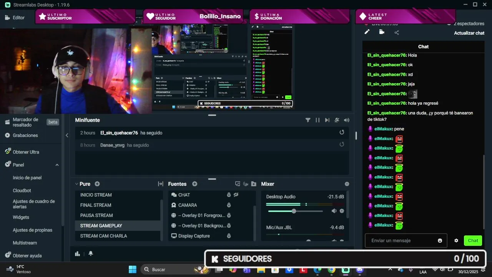The image size is (492, 277).
Task: Open Mixer settings gear
Action: [347, 184]
